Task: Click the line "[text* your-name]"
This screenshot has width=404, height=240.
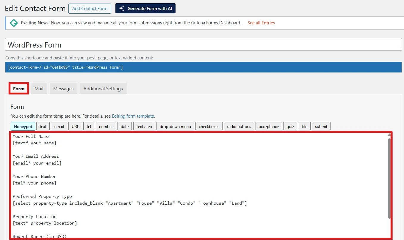Action: pyautogui.click(x=35, y=143)
